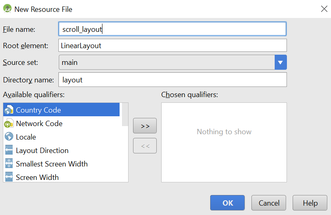Image resolution: width=331 pixels, height=215 pixels.
Task: Cancel the New Resource File dialog
Action: click(269, 203)
